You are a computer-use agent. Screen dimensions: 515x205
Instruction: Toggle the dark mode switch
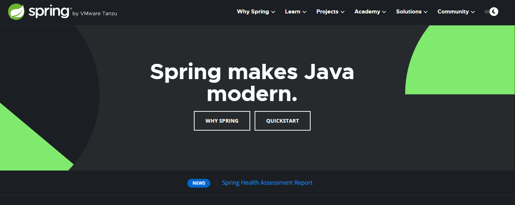point(491,12)
